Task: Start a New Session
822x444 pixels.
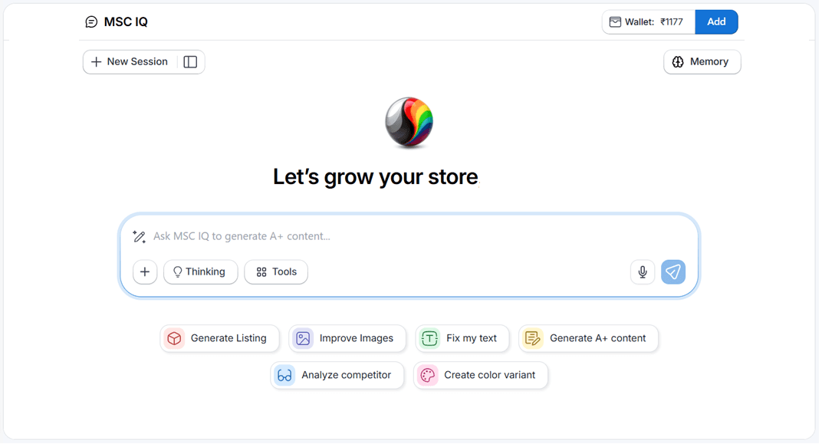Action: [x=130, y=62]
